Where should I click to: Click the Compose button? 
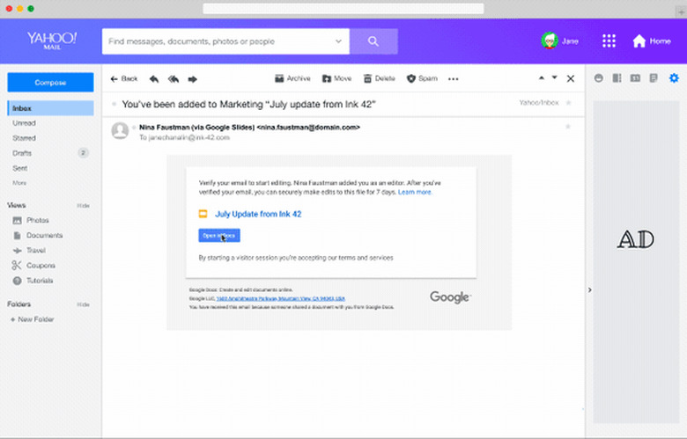tap(50, 82)
